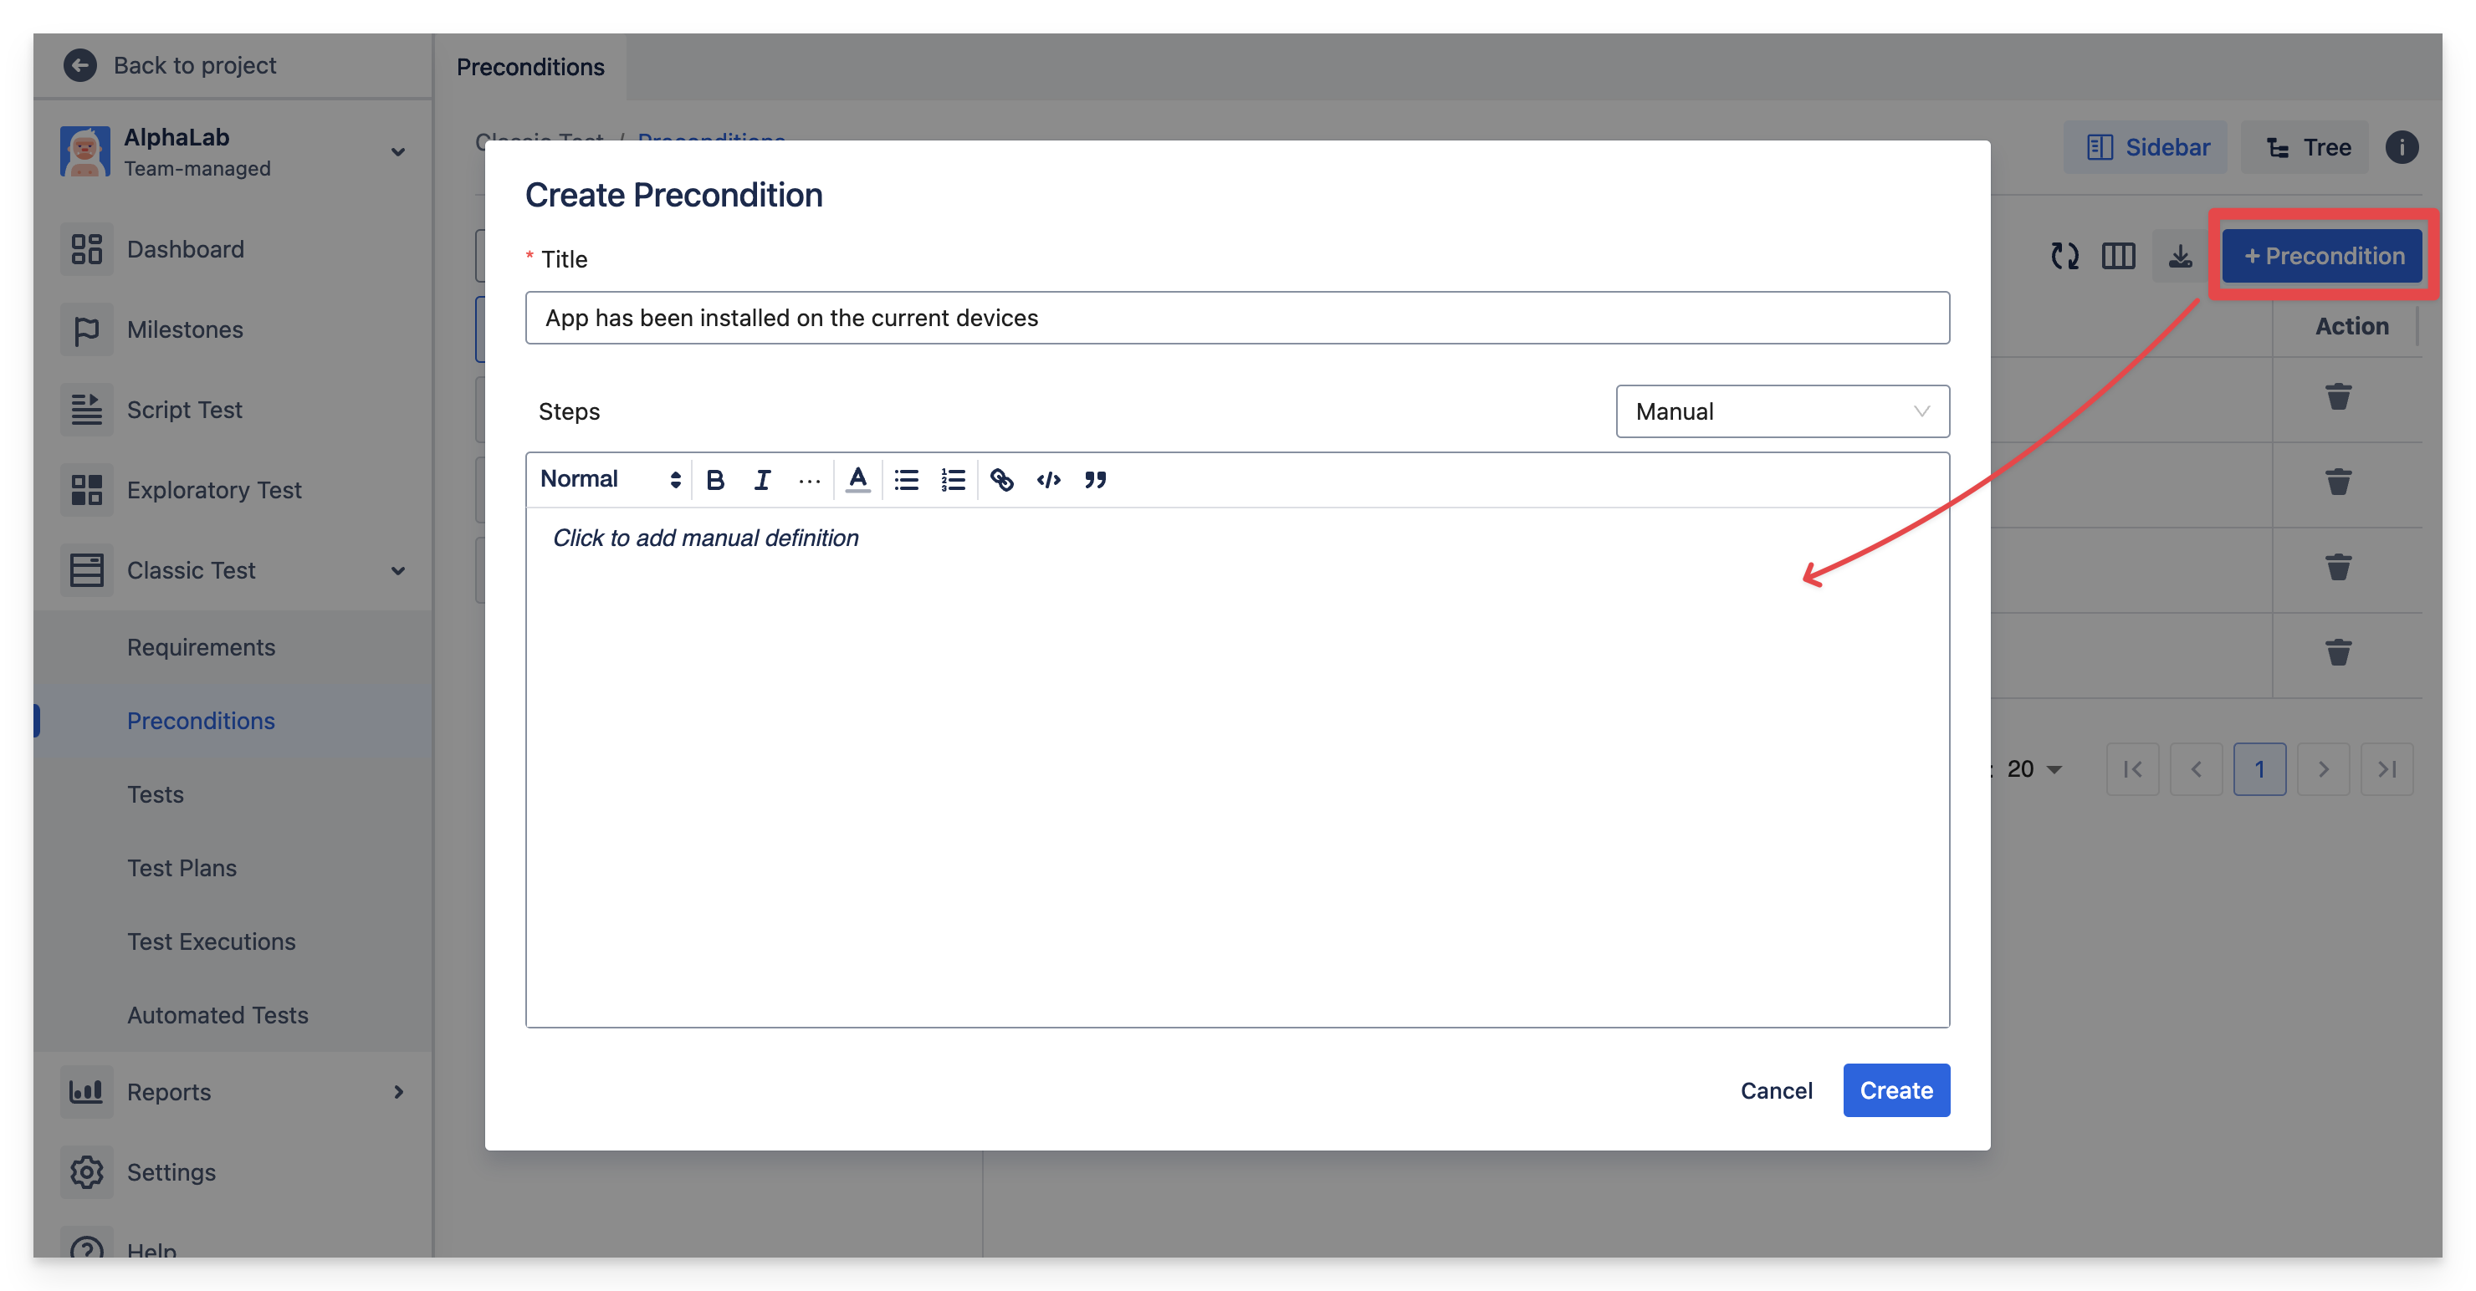Go to Test Executions menu item
Screen dimensions: 2476x1291
point(212,941)
